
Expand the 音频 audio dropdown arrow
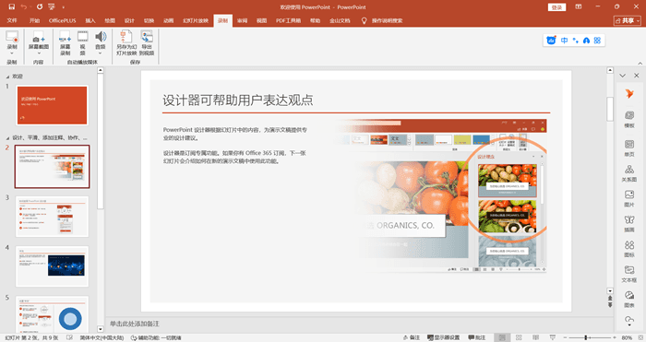pos(101,53)
